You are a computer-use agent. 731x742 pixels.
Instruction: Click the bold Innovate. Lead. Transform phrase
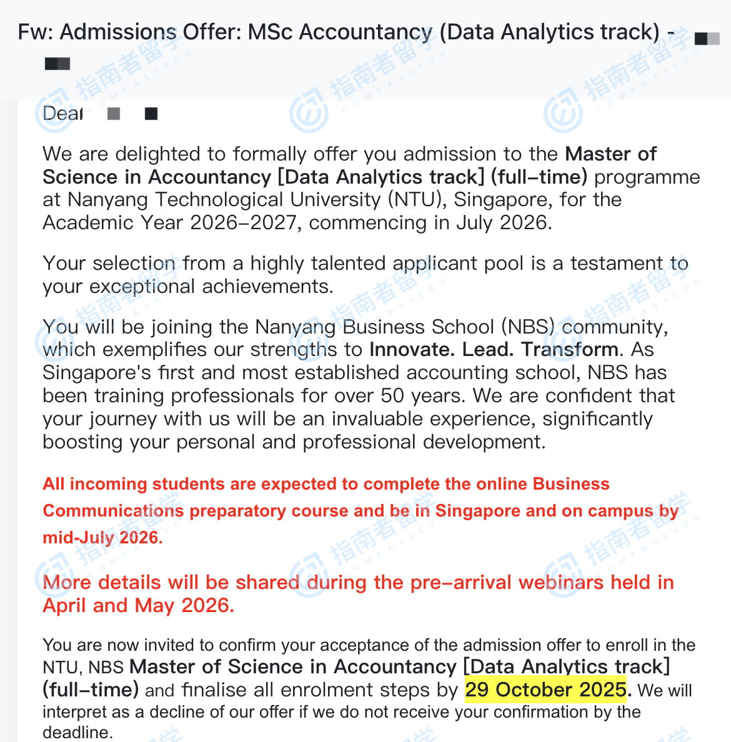494,350
